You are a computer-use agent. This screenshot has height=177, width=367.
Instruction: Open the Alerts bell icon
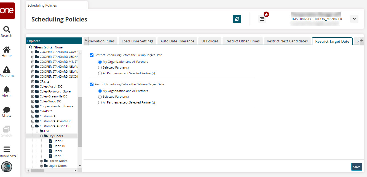(x=7, y=89)
